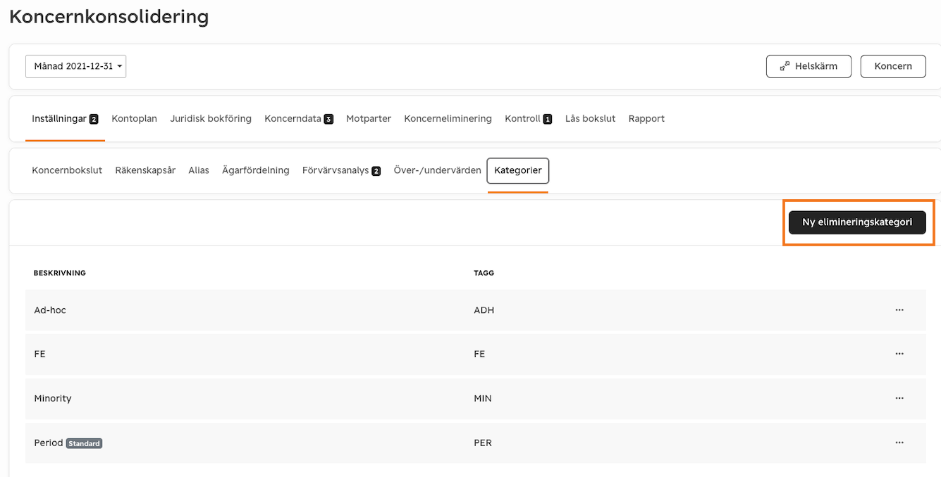Select the Kategorier sub-tab
Screen dimensions: 941x477
click(x=518, y=170)
